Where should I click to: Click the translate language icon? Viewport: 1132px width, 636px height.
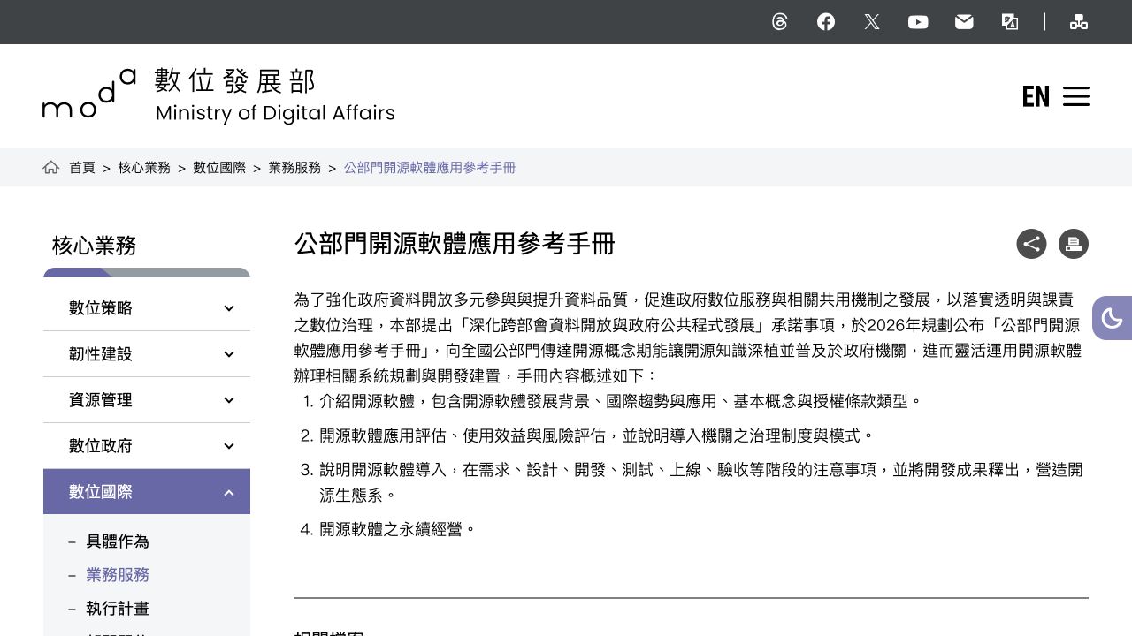coord(1010,22)
